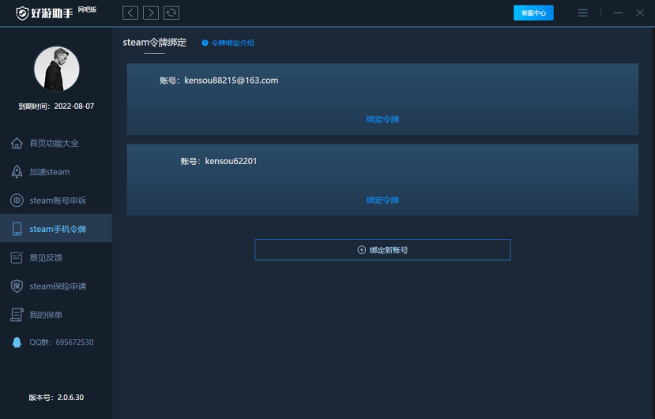
Task: Click the 保 shield insurance icon
Action: pos(17,286)
